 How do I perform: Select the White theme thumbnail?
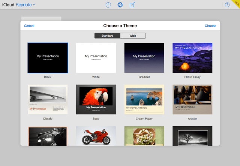coord(96,58)
